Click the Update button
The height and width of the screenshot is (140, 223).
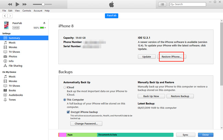[146, 56]
